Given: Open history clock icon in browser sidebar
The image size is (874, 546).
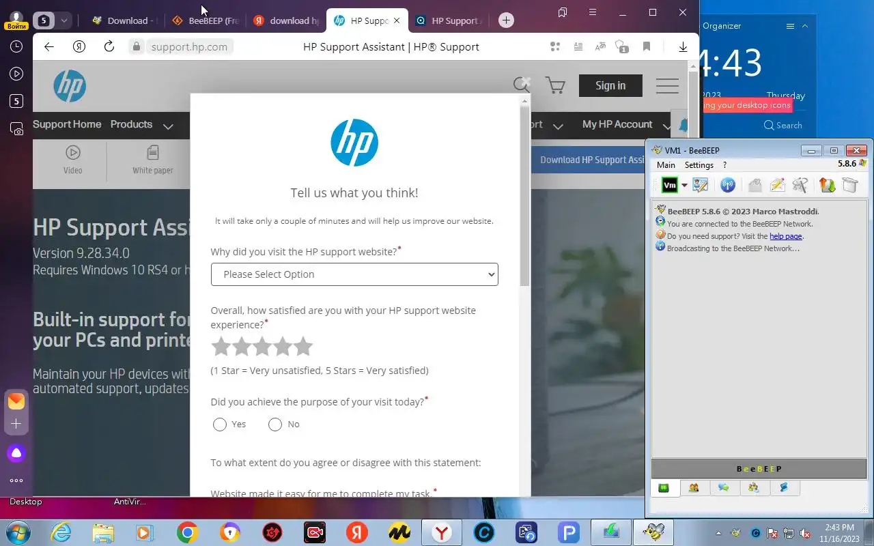Looking at the screenshot, I should (x=16, y=46).
